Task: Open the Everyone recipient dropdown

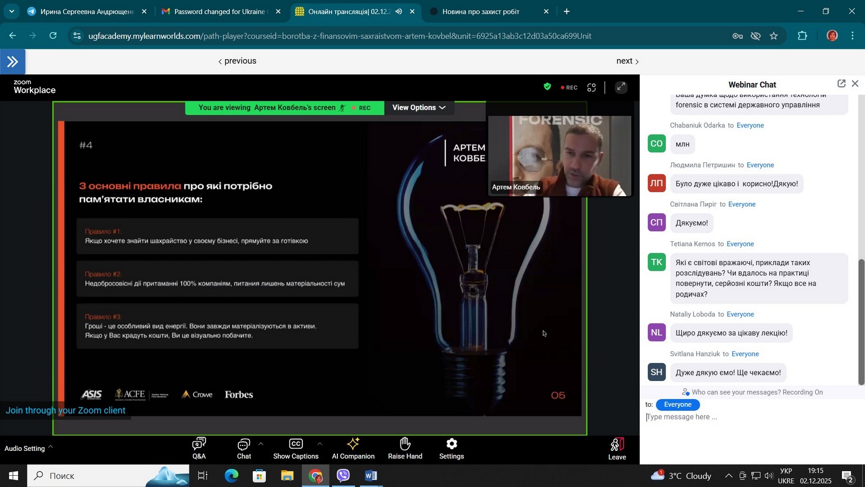Action: pyautogui.click(x=677, y=405)
